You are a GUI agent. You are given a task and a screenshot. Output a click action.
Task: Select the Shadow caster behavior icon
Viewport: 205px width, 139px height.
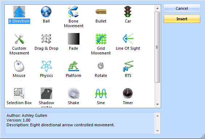46,93
